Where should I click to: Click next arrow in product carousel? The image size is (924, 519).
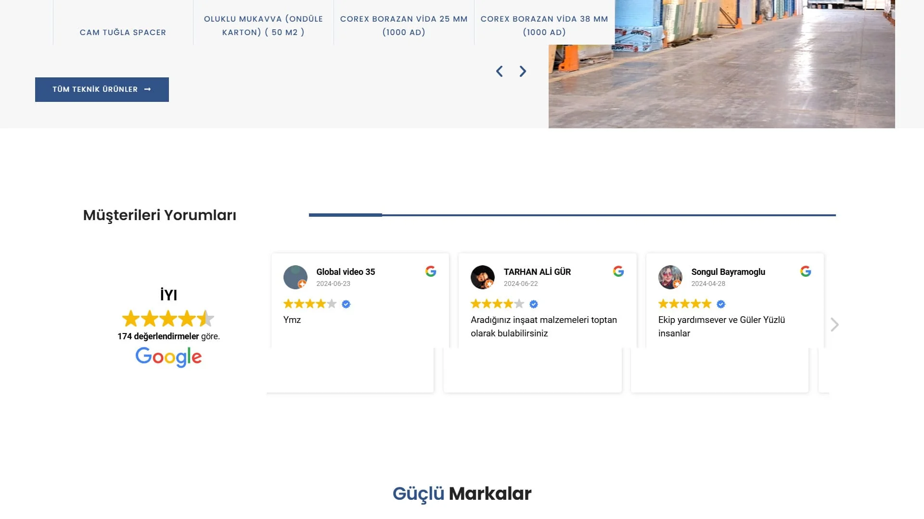pos(523,72)
